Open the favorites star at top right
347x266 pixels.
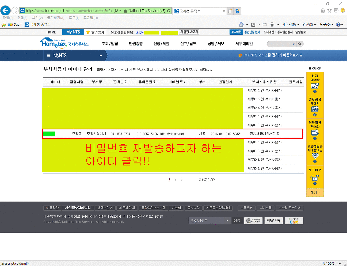coord(329,10)
